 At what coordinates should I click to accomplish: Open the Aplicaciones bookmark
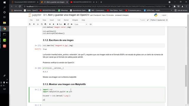tap(17, 11)
